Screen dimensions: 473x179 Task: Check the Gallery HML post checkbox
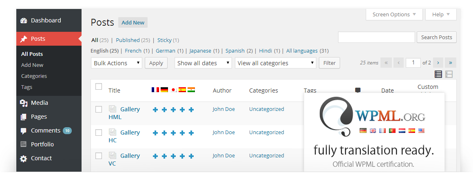pos(99,109)
